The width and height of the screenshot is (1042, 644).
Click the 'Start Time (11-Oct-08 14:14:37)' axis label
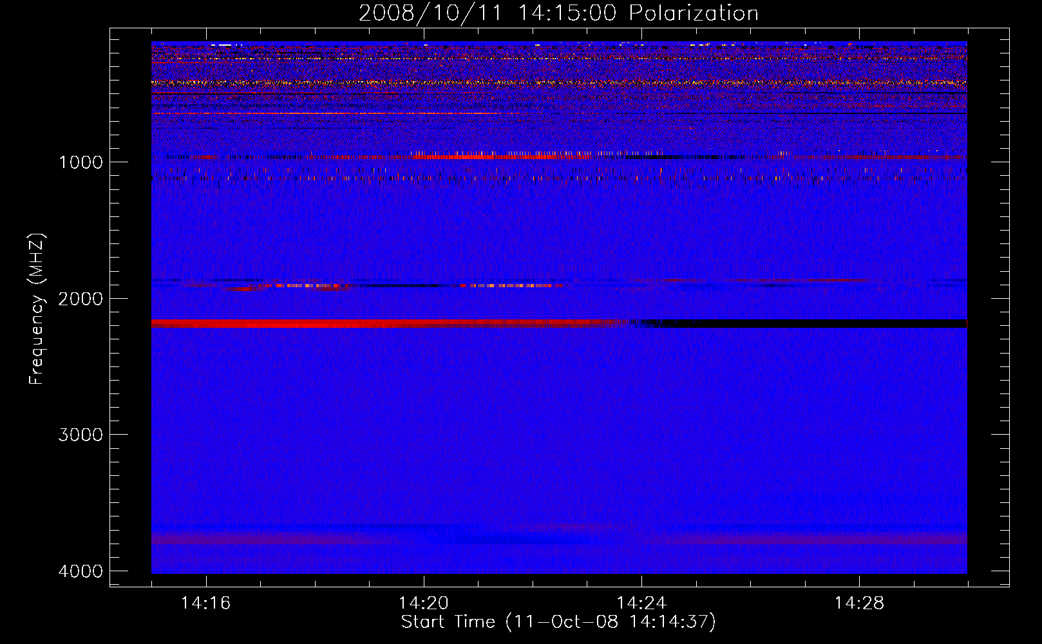tap(558, 622)
